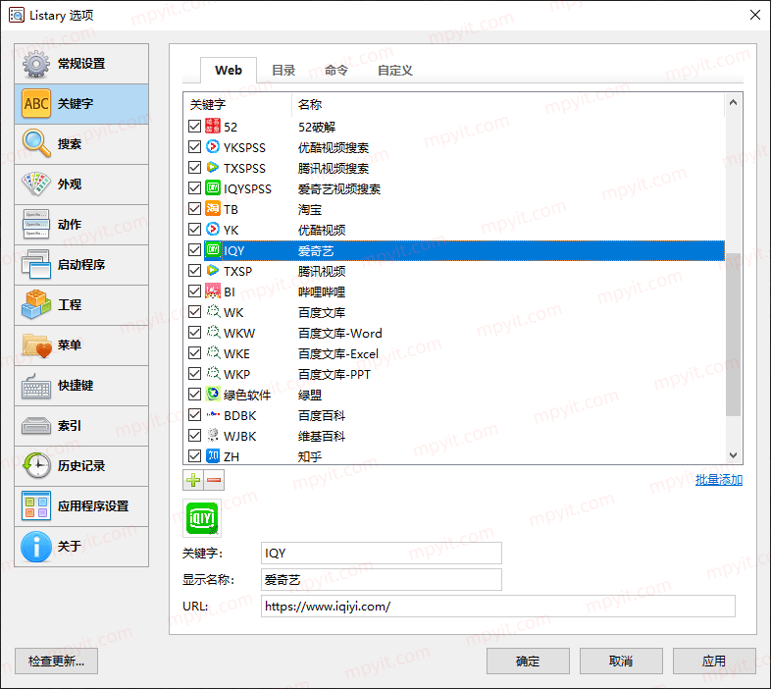Toggle the YKSPSS keyword checkbox
Viewport: 771px width, 689px height.
[195, 147]
